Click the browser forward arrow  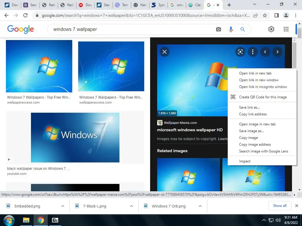pyautogui.click(x=16, y=15)
